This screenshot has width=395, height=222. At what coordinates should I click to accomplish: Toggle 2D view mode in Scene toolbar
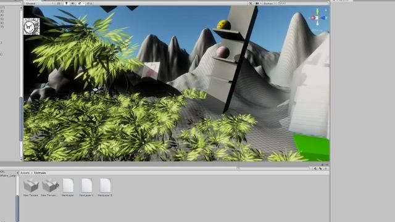click(x=59, y=4)
